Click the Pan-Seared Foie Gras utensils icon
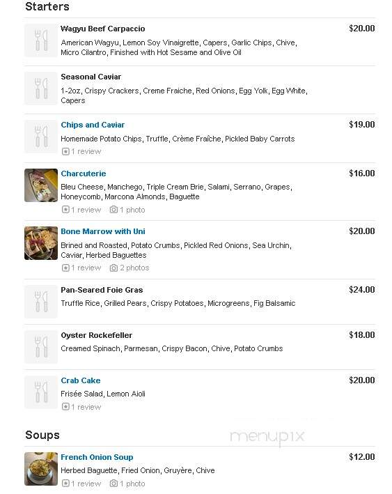Screen dimensions: 392x494 click(41, 302)
